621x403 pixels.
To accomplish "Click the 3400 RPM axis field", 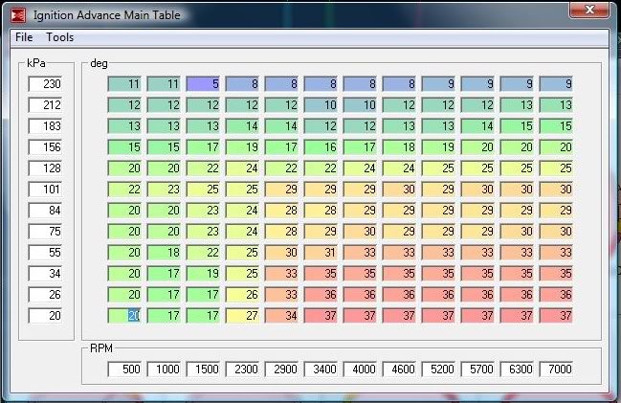I will pyautogui.click(x=321, y=369).
